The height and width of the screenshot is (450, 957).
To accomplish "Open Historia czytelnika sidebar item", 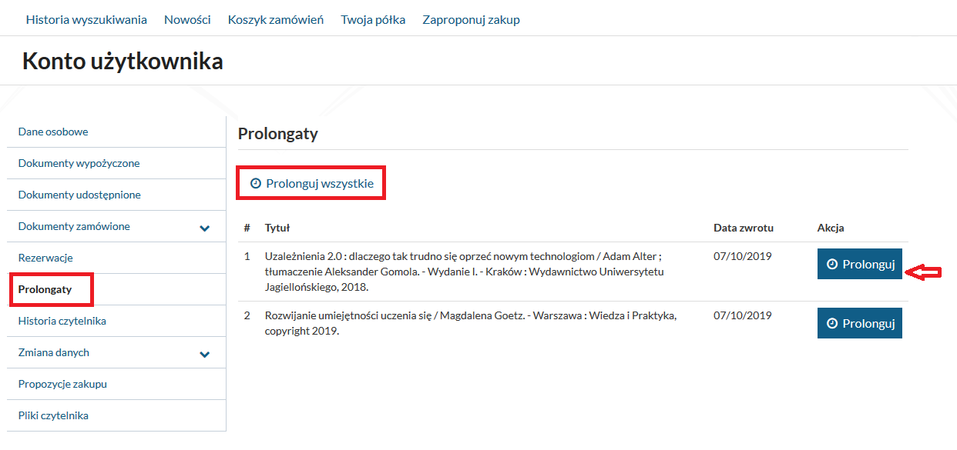I will (x=116, y=321).
